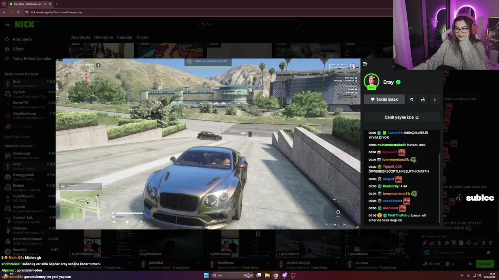The height and width of the screenshot is (280, 499).
Task: Open Ayberk under Takip Edilen Kanallar
Action: coord(29,94)
